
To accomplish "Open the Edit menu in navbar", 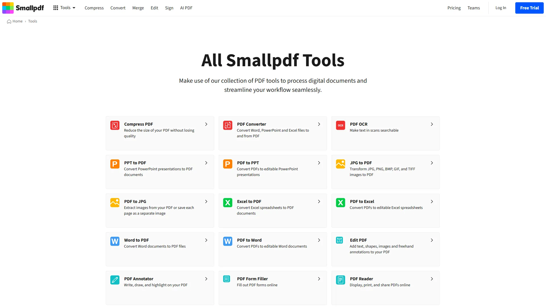I will [x=154, y=8].
